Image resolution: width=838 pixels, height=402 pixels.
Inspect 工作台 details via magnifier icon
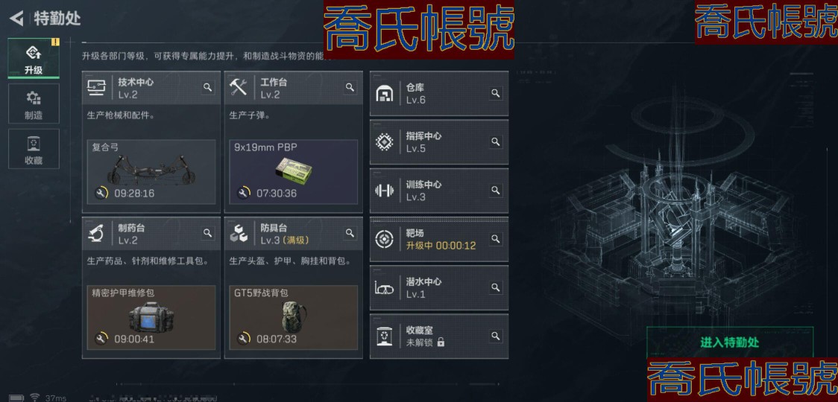point(350,88)
